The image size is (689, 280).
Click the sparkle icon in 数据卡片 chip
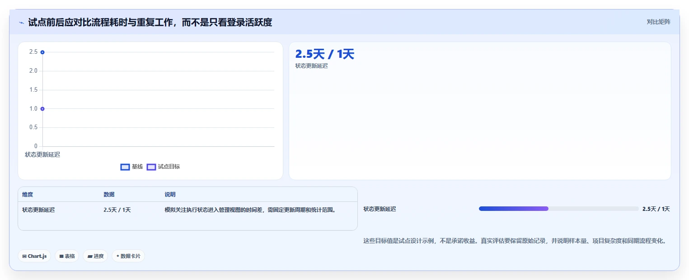tap(117, 256)
